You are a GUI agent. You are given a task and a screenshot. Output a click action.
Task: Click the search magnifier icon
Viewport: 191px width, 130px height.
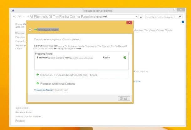[180, 17]
